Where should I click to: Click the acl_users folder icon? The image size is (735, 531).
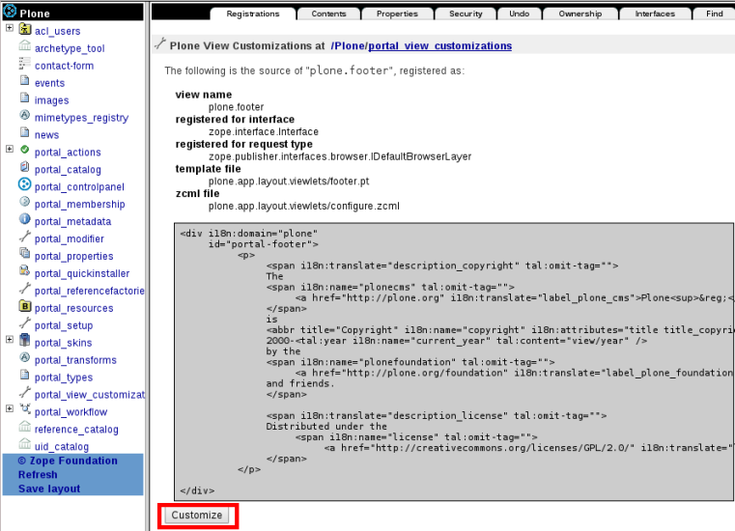coord(25,31)
